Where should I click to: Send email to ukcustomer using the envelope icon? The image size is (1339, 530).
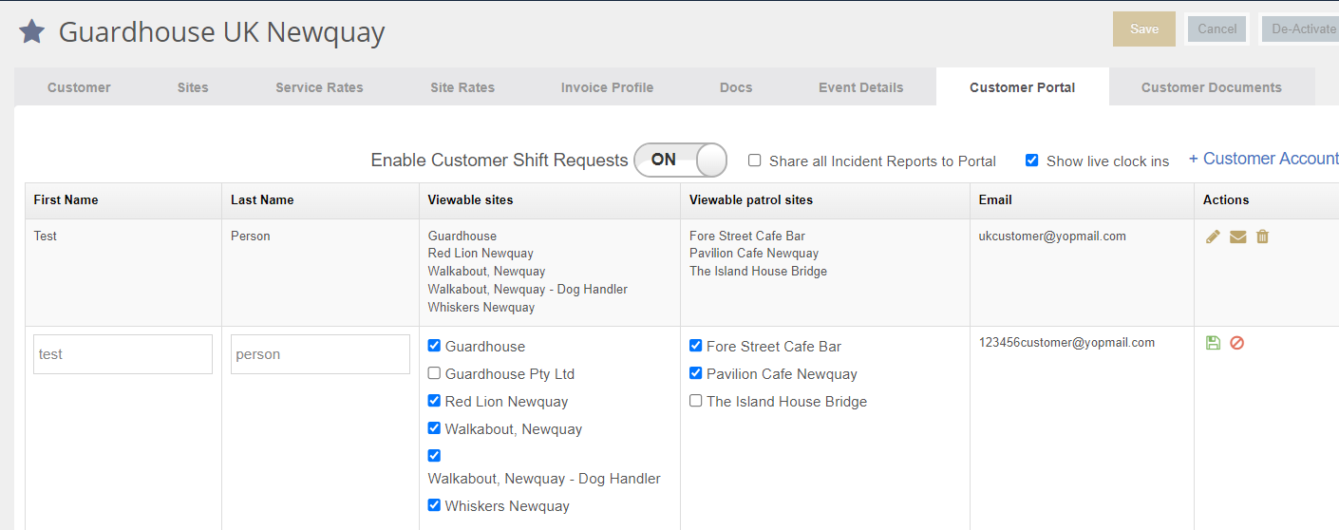pyautogui.click(x=1237, y=237)
